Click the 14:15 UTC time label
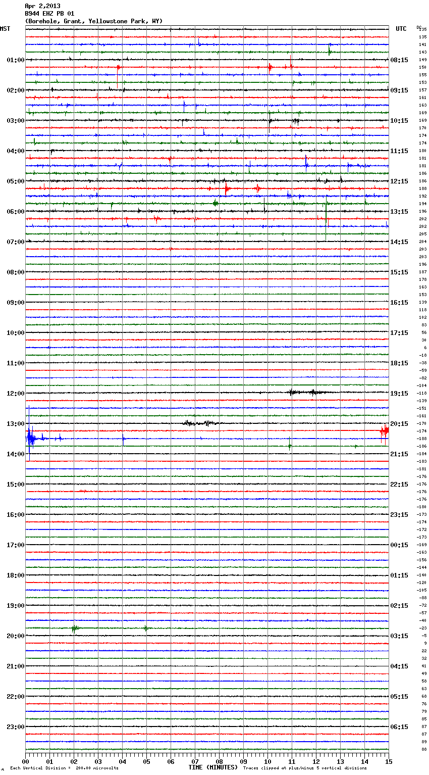The image size is (429, 775). tap(399, 242)
